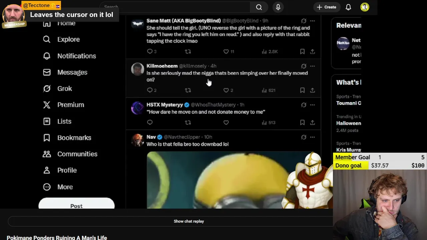Bookmark the HSTX Mysteryy tweet
The height and width of the screenshot is (240, 427).
(x=302, y=123)
